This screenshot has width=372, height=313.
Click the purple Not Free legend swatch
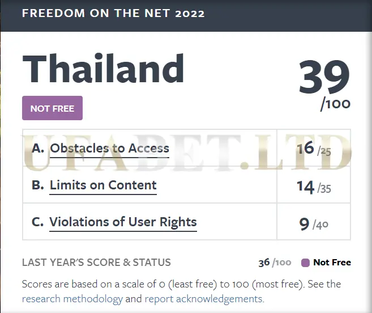pyautogui.click(x=305, y=263)
